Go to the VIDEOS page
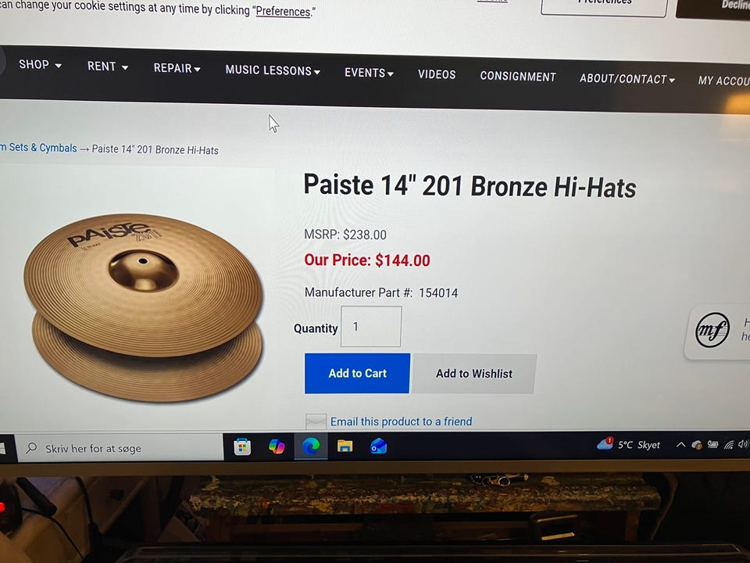 [437, 75]
